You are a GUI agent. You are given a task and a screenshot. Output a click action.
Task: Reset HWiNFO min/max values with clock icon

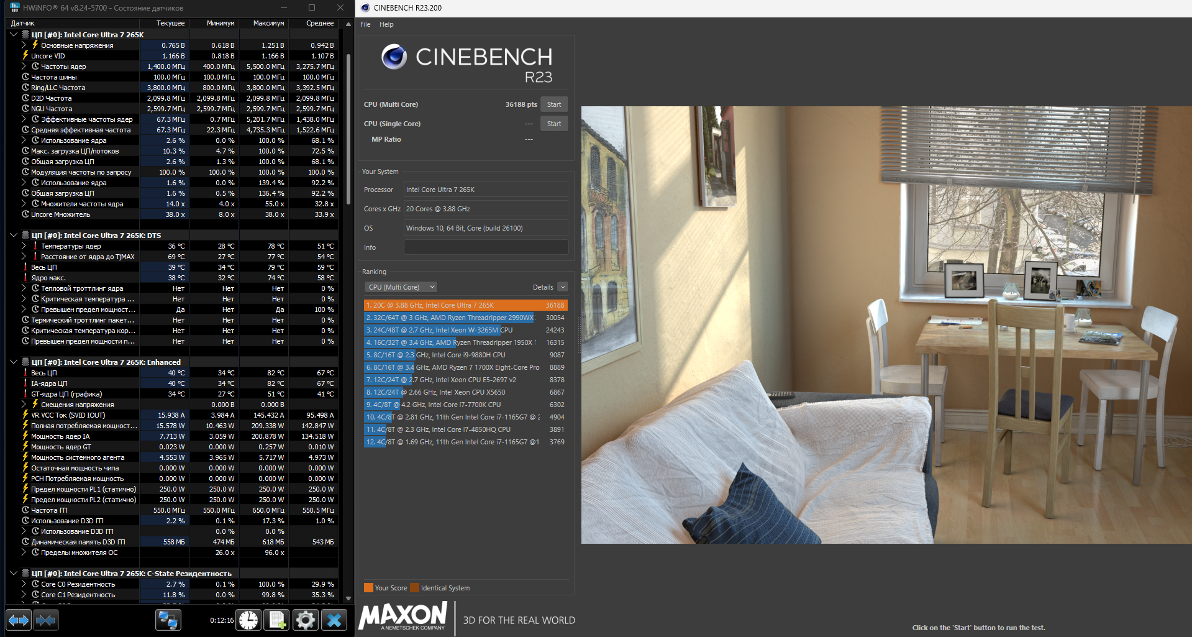pyautogui.click(x=248, y=620)
